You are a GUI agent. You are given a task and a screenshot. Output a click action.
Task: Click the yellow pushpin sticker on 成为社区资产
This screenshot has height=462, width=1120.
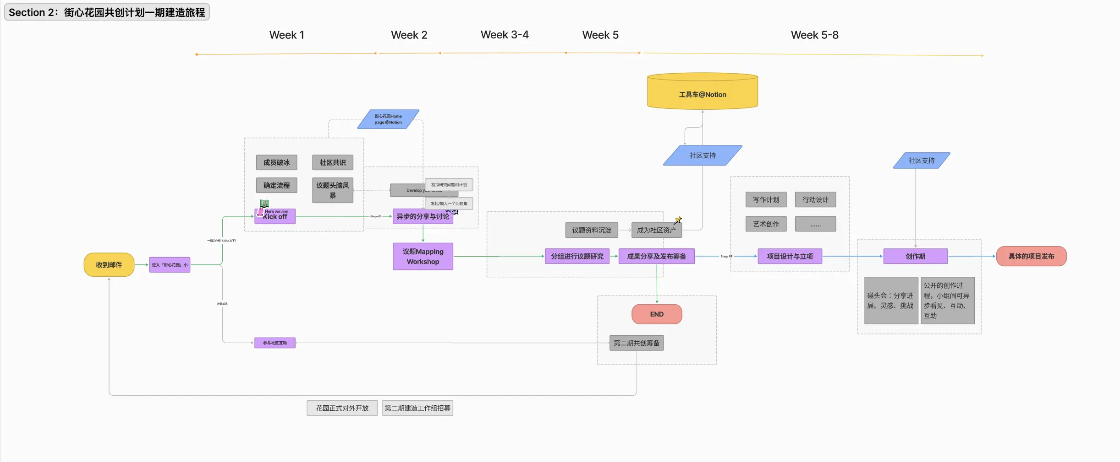678,220
